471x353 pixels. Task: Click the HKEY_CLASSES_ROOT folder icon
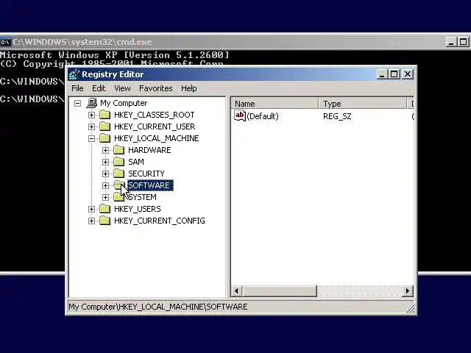(105, 115)
